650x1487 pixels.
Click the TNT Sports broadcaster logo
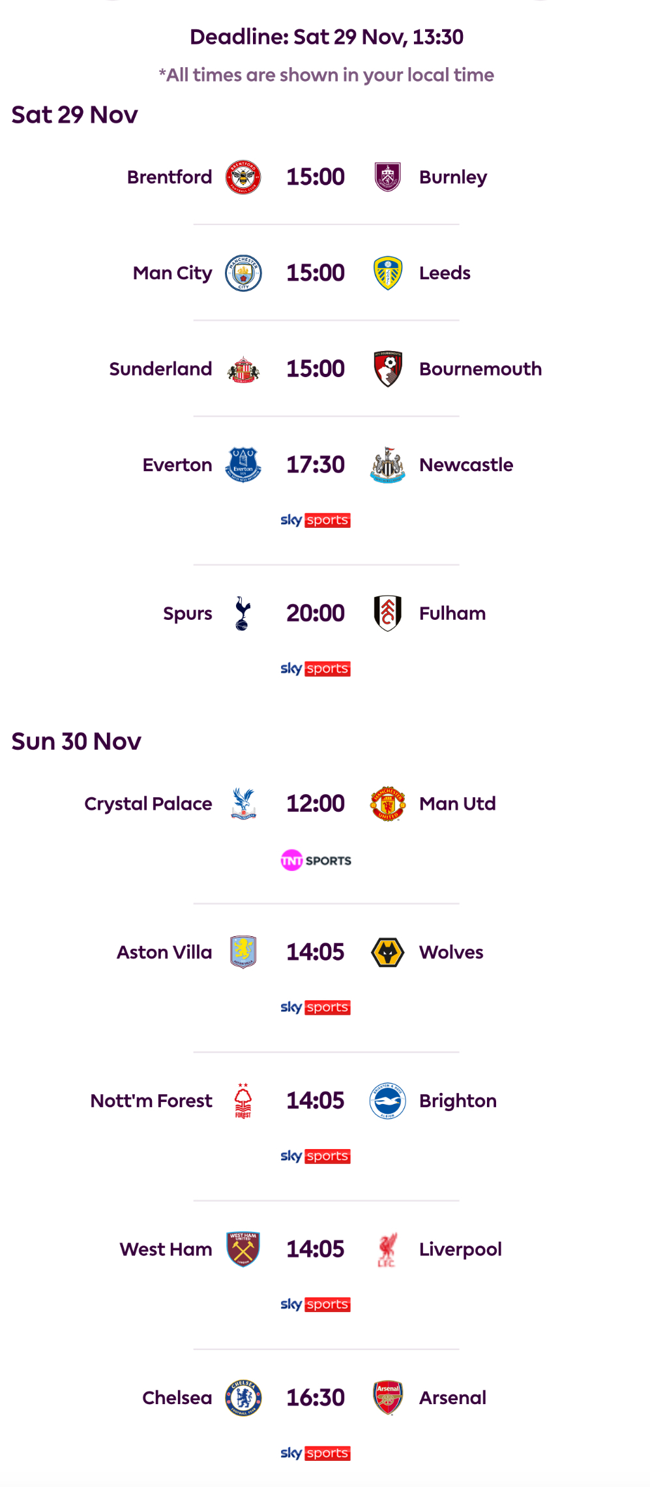click(316, 861)
